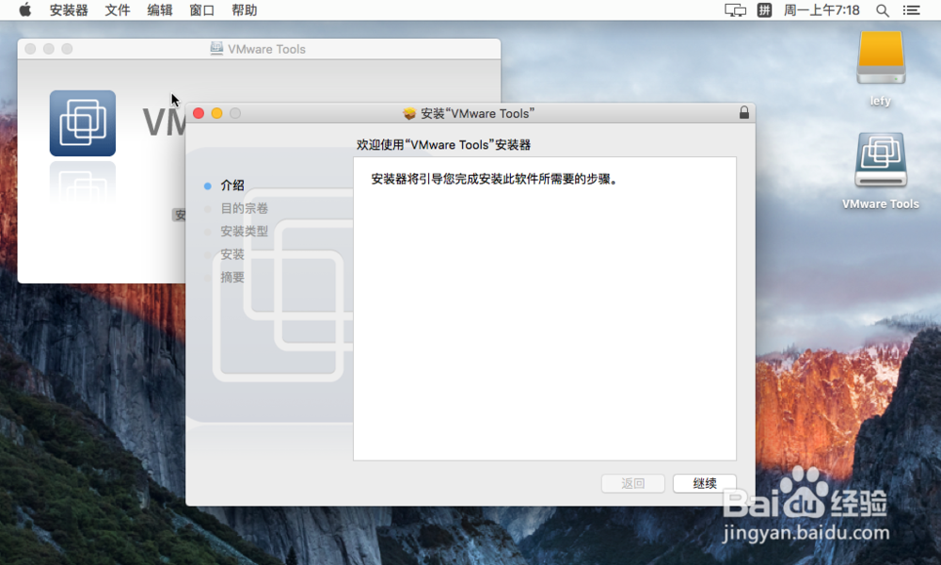Screen dimensions: 941x565
Task: Minimize the installer window with yellow button
Action: 217,113
